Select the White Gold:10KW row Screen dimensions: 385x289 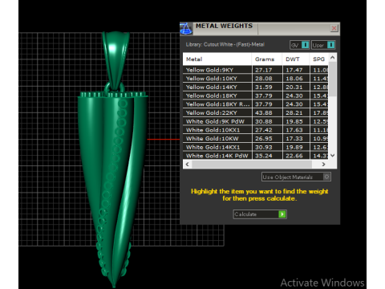pyautogui.click(x=256, y=138)
